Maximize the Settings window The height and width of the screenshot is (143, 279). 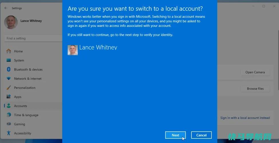coord(264,6)
